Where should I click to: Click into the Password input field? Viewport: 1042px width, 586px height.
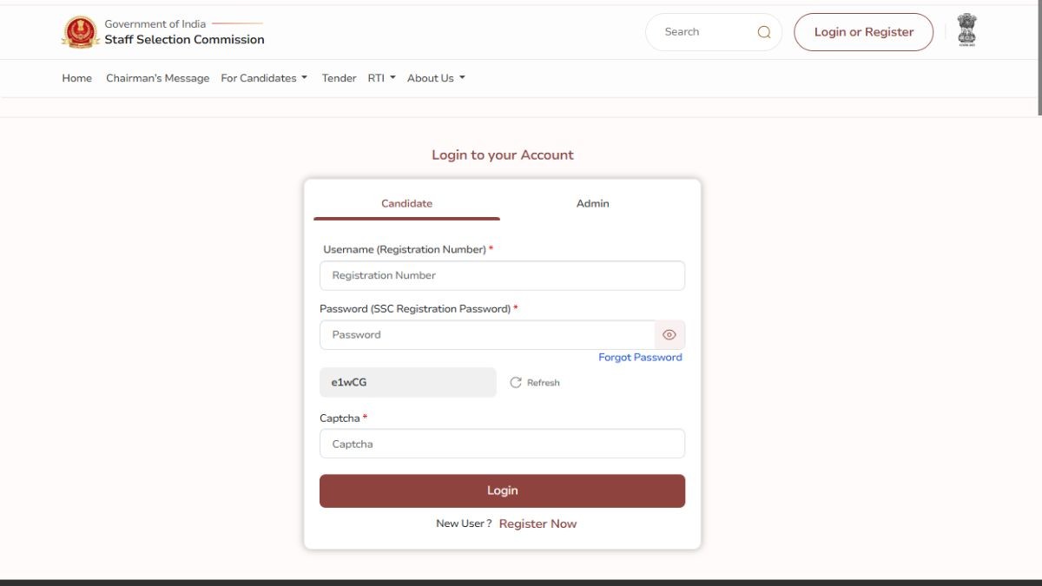[486, 335]
